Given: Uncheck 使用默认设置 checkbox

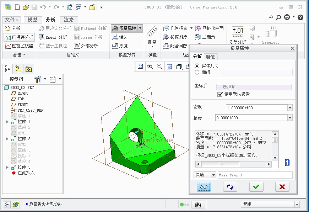Looking at the screenshot, I should click(x=220, y=94).
